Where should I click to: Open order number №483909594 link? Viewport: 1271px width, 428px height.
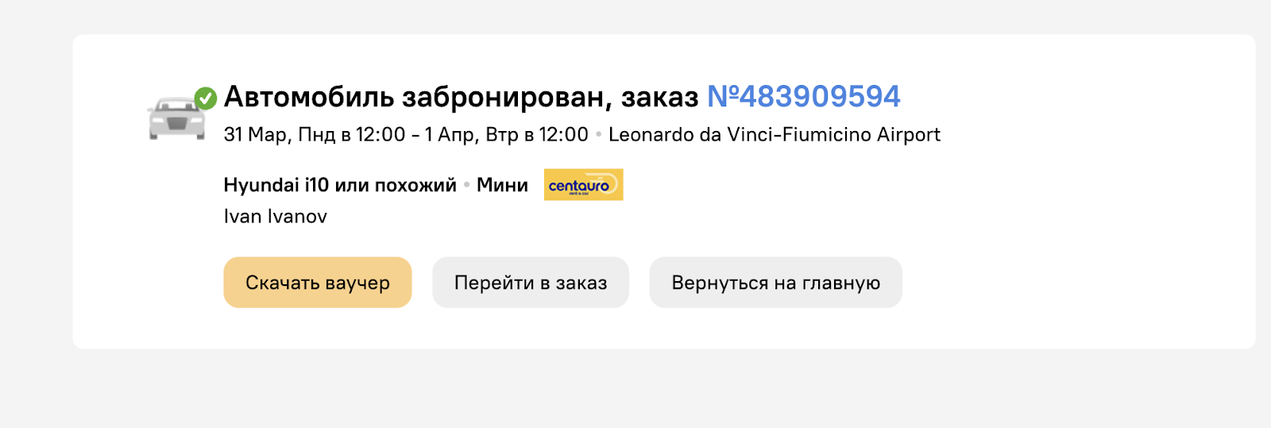pos(803,97)
